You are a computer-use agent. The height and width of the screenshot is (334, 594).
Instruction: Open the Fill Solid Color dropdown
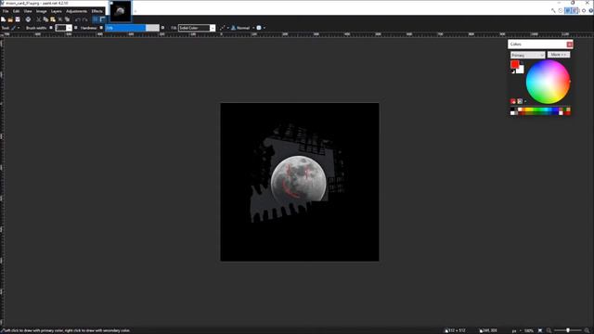pos(197,28)
